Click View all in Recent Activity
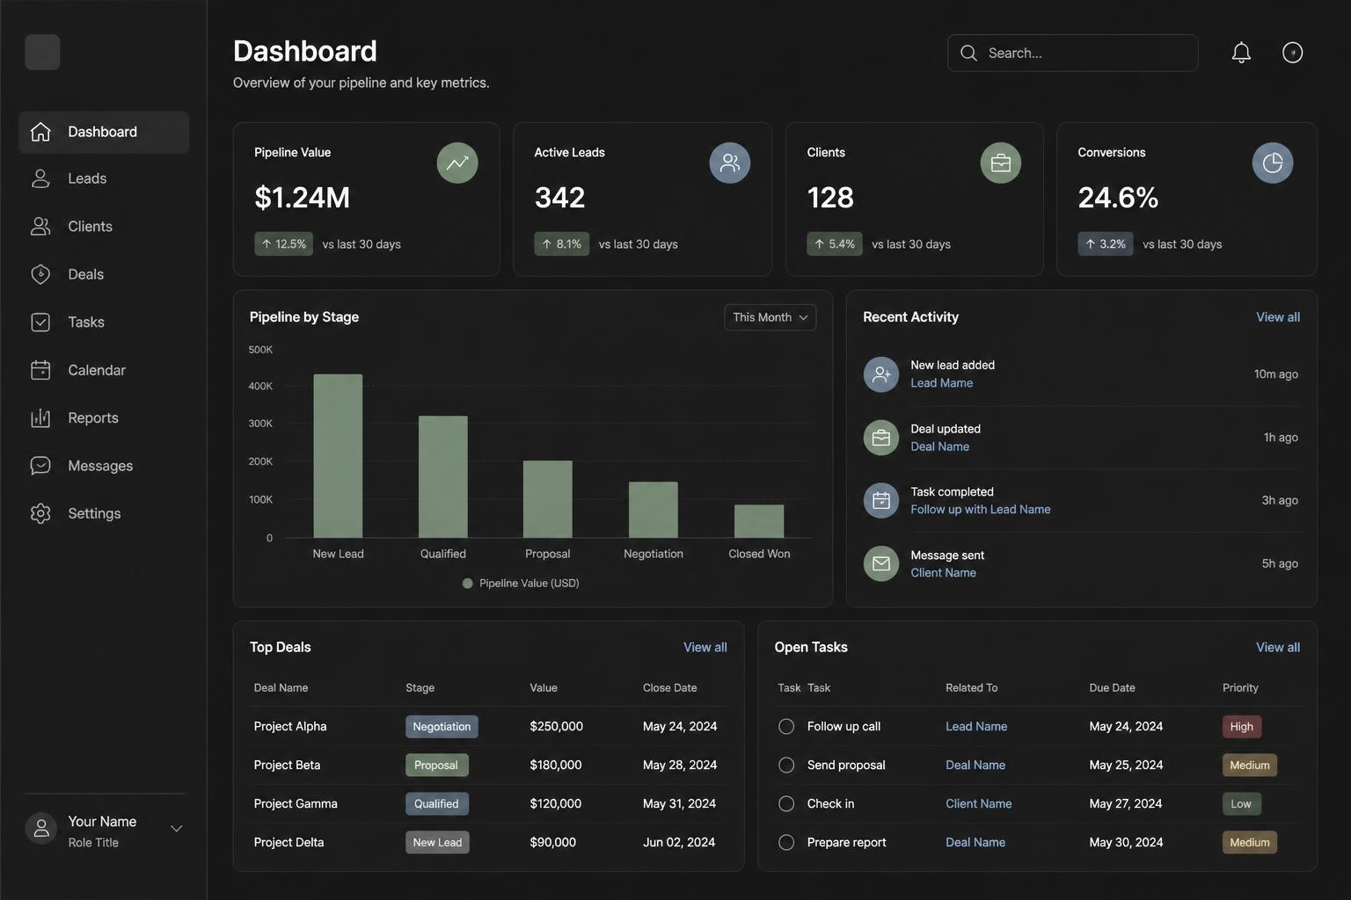Screen dimensions: 1351x900 pyautogui.click(x=1277, y=317)
